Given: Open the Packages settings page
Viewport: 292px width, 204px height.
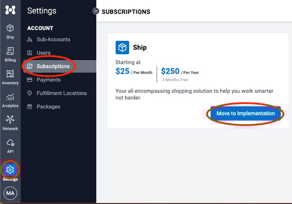Looking at the screenshot, I should tap(49, 106).
